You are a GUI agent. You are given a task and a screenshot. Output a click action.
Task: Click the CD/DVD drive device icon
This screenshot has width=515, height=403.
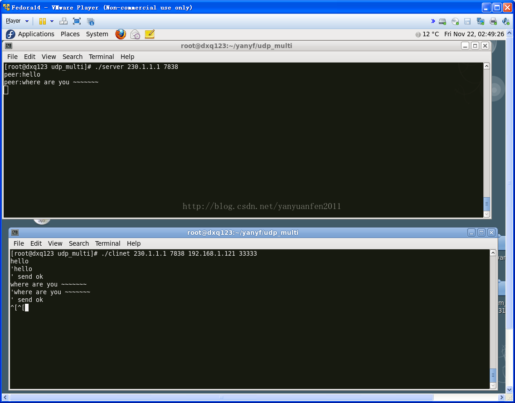pyautogui.click(x=455, y=22)
